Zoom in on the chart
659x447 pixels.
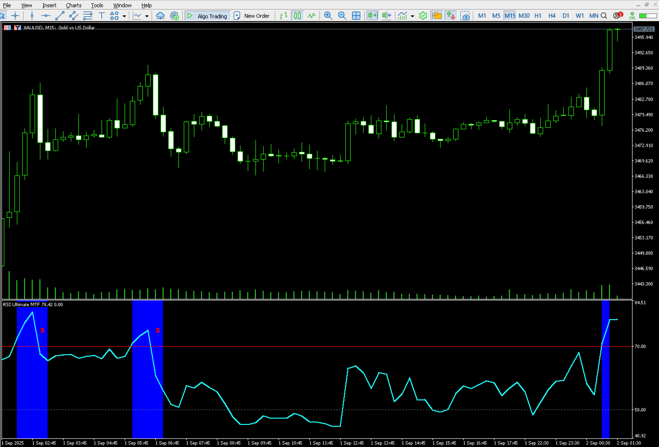[x=328, y=16]
